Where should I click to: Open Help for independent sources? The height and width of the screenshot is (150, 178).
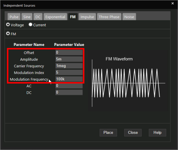coord(157,133)
